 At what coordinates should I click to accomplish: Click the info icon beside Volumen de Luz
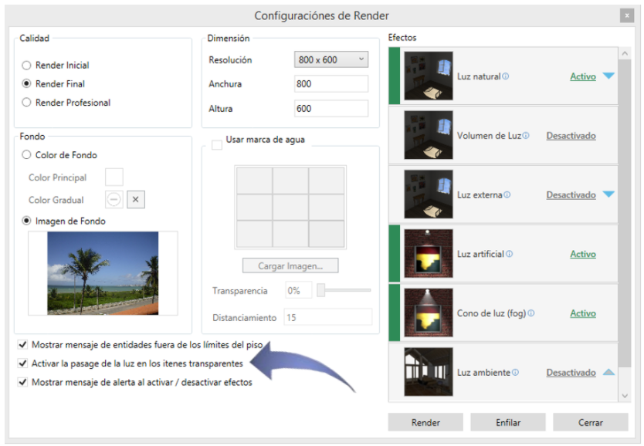526,135
